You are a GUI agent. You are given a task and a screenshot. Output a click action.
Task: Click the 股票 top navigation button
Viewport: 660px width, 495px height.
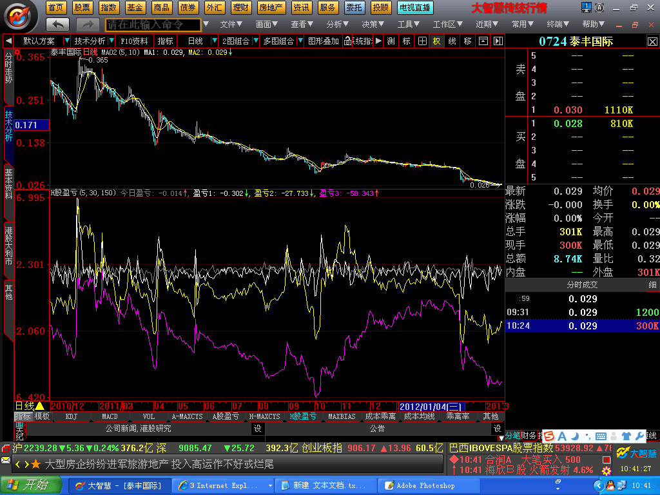[x=82, y=8]
